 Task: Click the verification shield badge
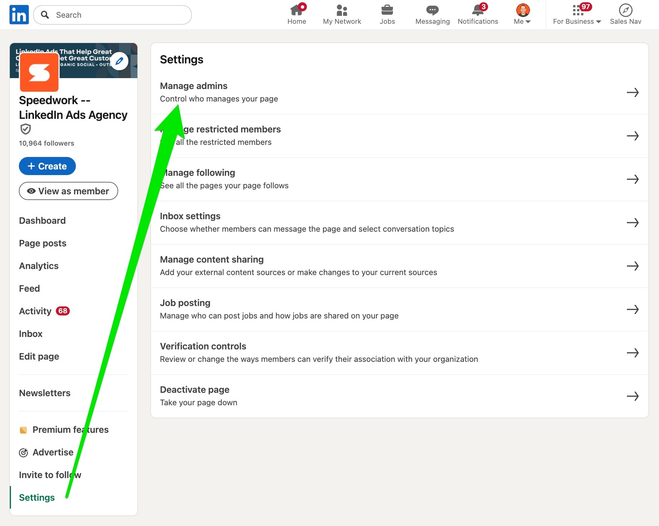pyautogui.click(x=25, y=129)
